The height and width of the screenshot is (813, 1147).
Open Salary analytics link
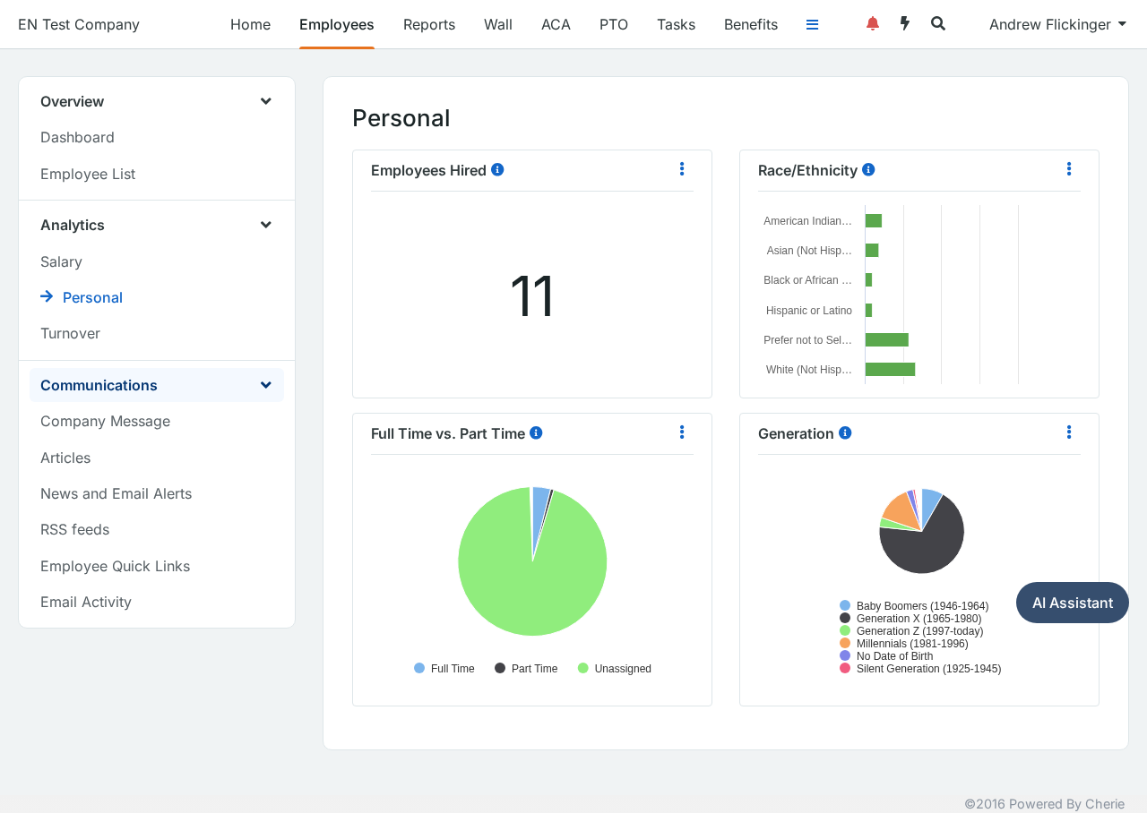click(61, 261)
